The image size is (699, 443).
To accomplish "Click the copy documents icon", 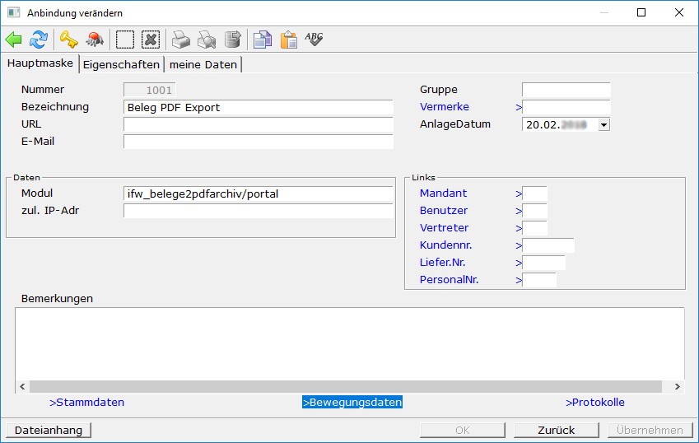I will click(x=262, y=40).
